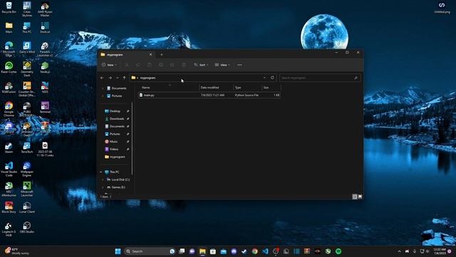Viewport: 456px width, 257px height.
Task: Select Steam desktop icon
Action: (x=9, y=148)
